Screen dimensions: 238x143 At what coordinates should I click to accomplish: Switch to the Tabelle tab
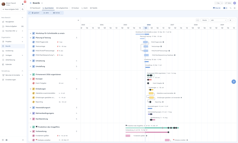(x=94, y=8)
